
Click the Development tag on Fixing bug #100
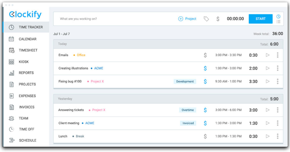[185, 81]
